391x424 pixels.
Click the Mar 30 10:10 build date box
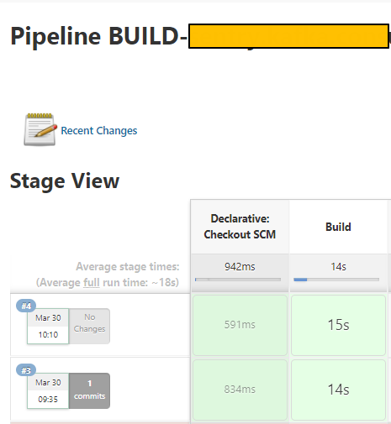pos(48,327)
